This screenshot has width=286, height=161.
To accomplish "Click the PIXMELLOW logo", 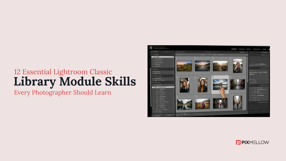I will point(252,142).
